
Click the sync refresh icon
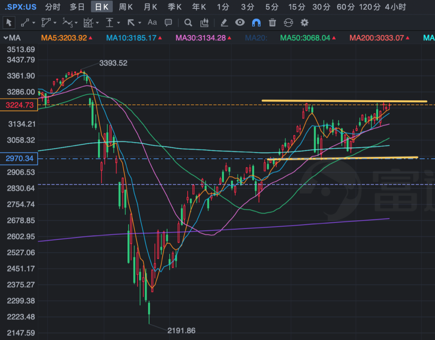[288, 23]
